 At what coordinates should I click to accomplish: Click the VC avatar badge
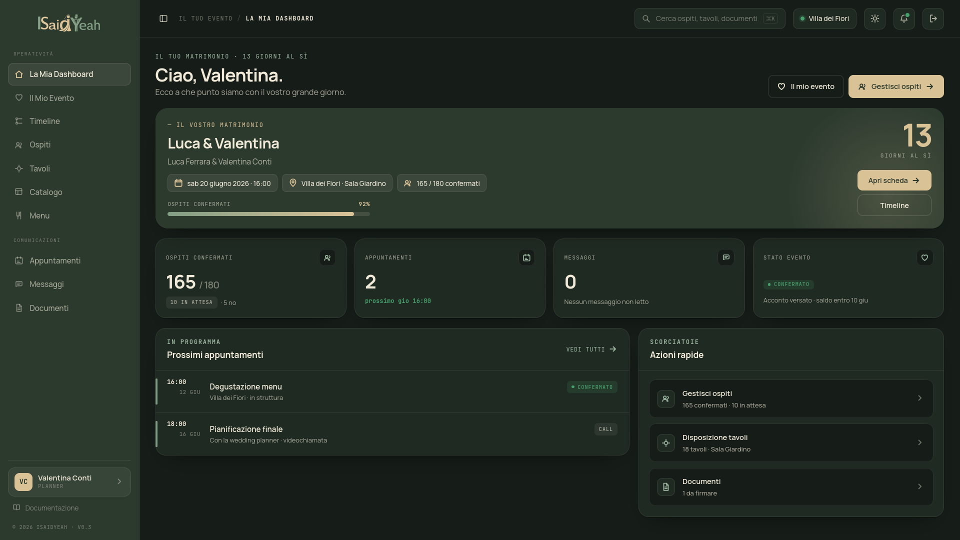(x=23, y=482)
